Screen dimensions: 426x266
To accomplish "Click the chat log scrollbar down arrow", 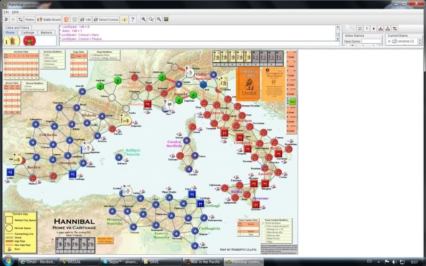I will tap(338, 39).
